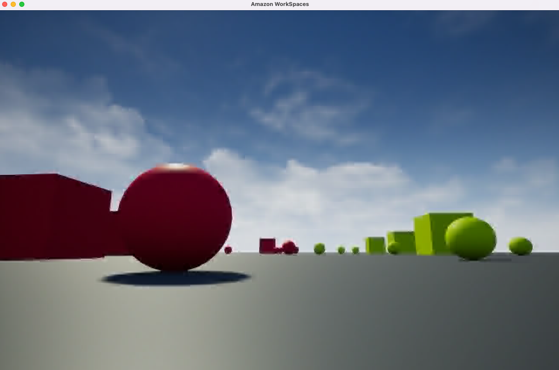
Task: Click the red sphere next to the distant red cube
Action: click(289, 247)
